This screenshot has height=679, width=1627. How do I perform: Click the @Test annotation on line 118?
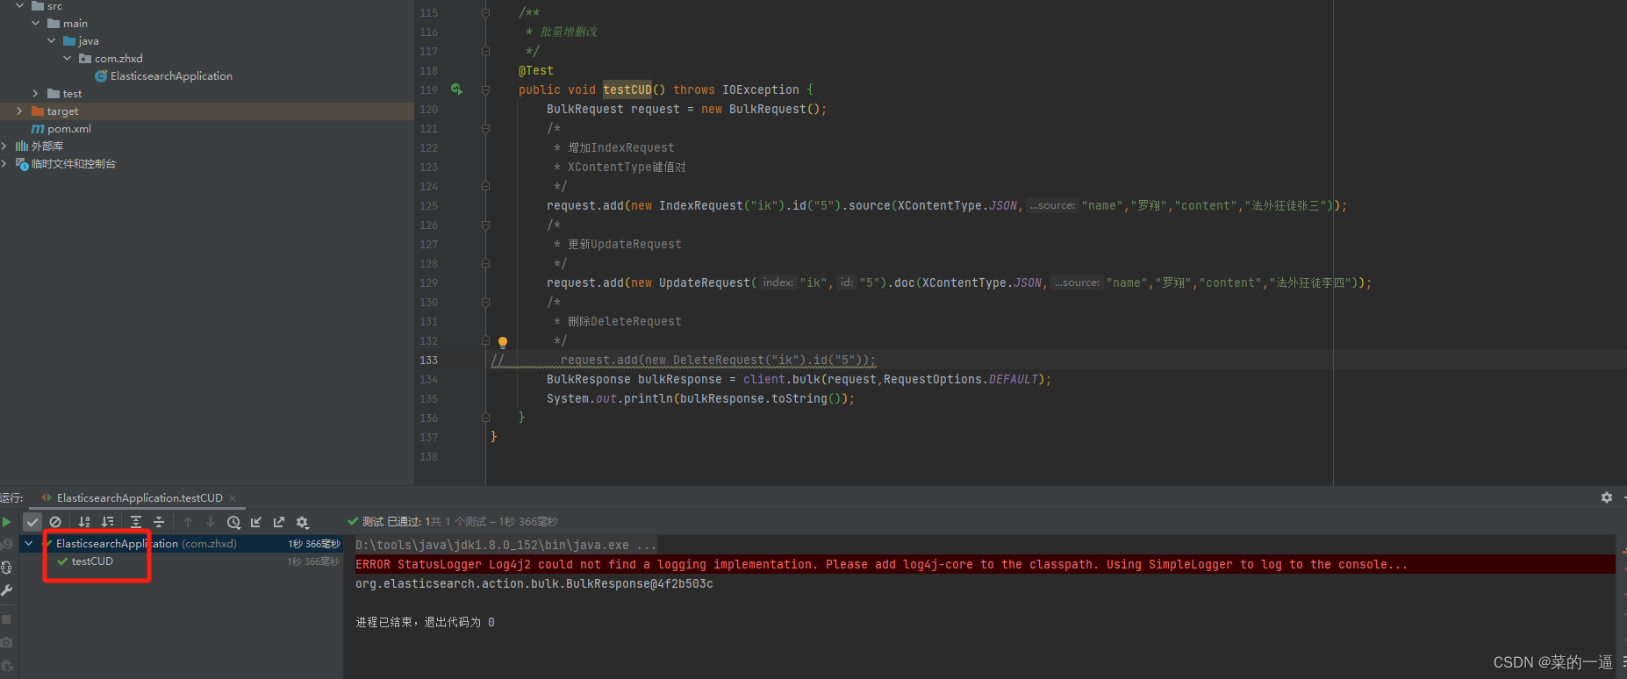(x=536, y=70)
